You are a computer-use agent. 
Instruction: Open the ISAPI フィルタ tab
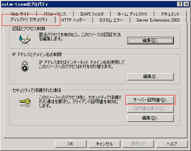tap(92, 14)
